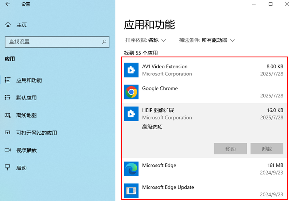Click the 应用和功能 page heading
Viewport: 292px width, 201px height.
click(x=150, y=25)
